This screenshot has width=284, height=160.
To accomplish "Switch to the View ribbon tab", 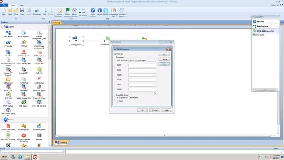I will [x=21, y=5].
